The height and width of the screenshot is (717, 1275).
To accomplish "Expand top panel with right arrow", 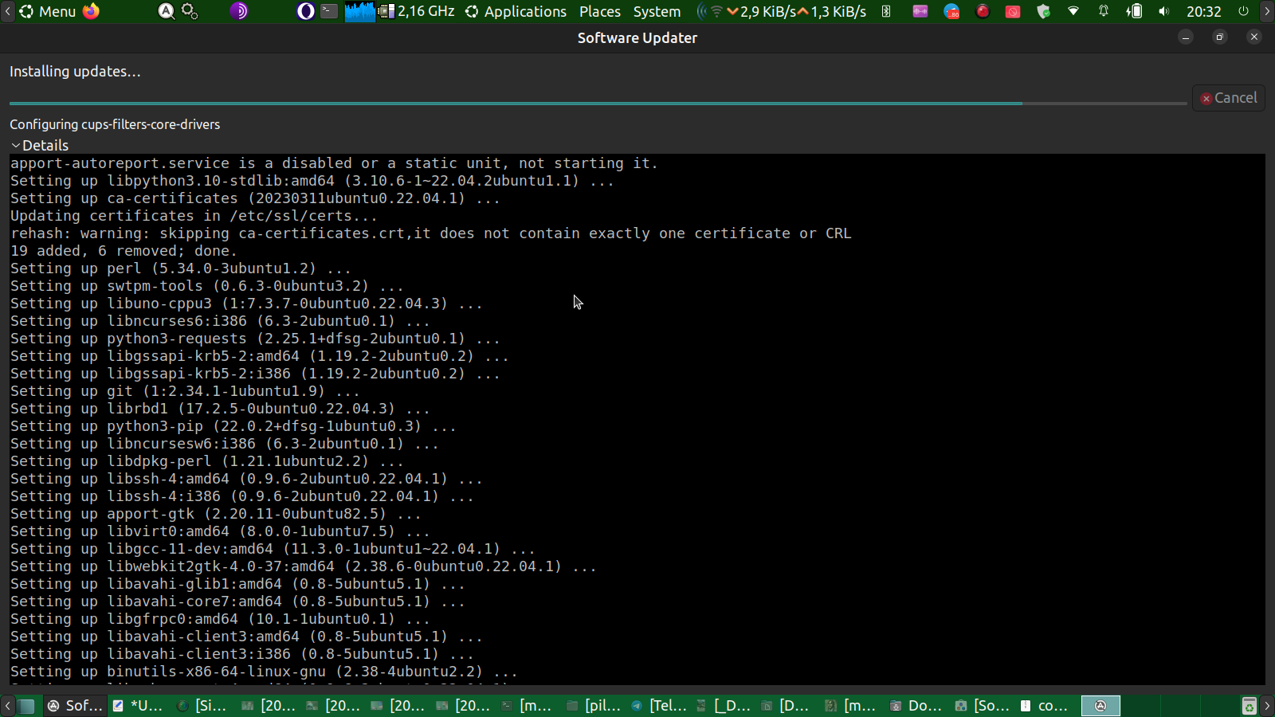I will [x=1267, y=11].
